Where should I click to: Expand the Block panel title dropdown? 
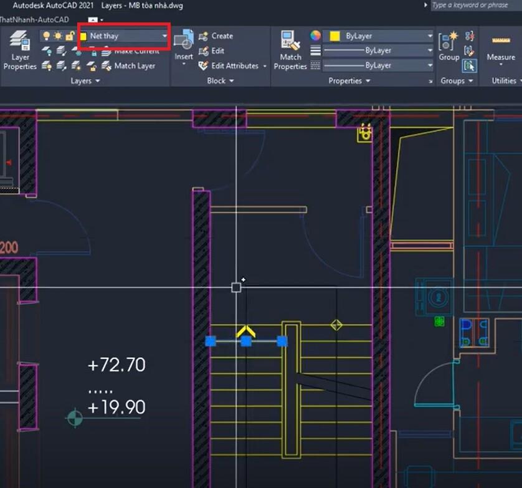(x=230, y=80)
